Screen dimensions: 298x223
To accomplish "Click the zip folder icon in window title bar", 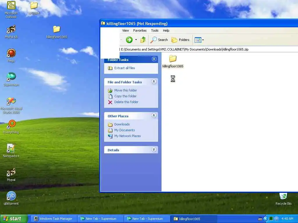I will click(x=103, y=23).
